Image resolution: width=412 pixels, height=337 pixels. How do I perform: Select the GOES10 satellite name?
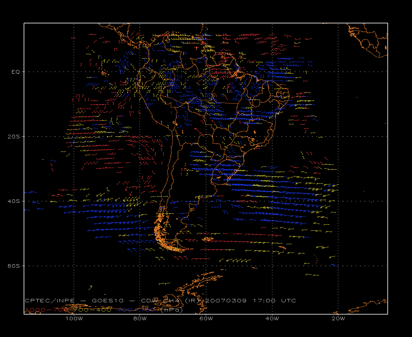(107, 300)
